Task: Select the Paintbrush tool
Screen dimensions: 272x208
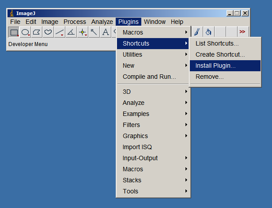Action: [x=197, y=32]
